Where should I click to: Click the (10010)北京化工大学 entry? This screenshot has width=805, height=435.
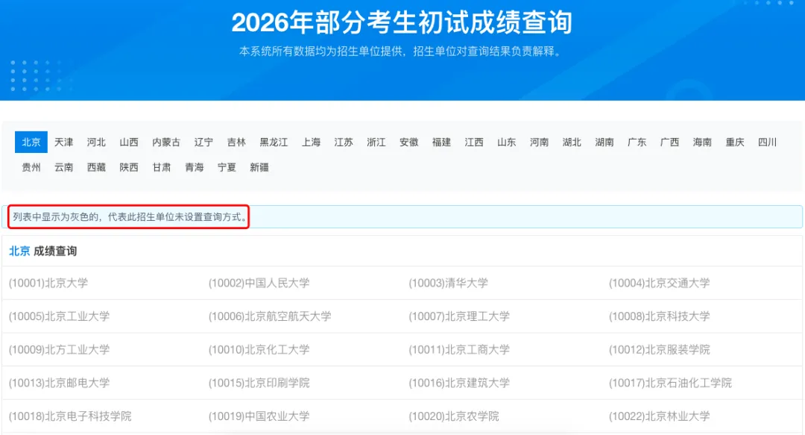pos(259,350)
